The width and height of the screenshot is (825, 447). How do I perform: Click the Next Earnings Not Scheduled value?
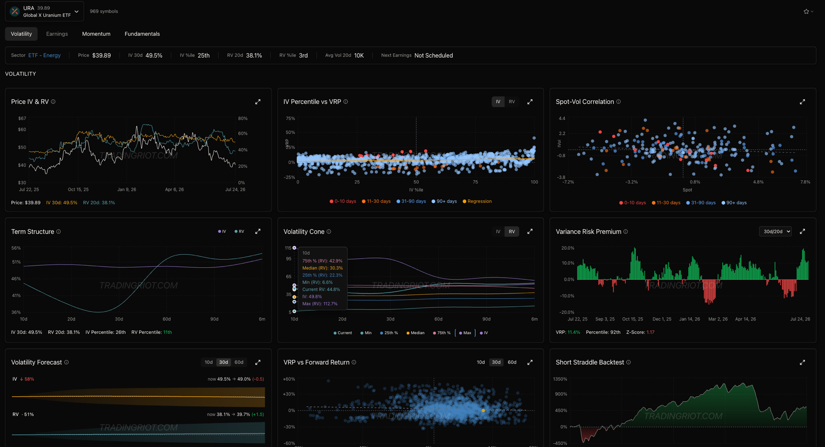click(434, 55)
